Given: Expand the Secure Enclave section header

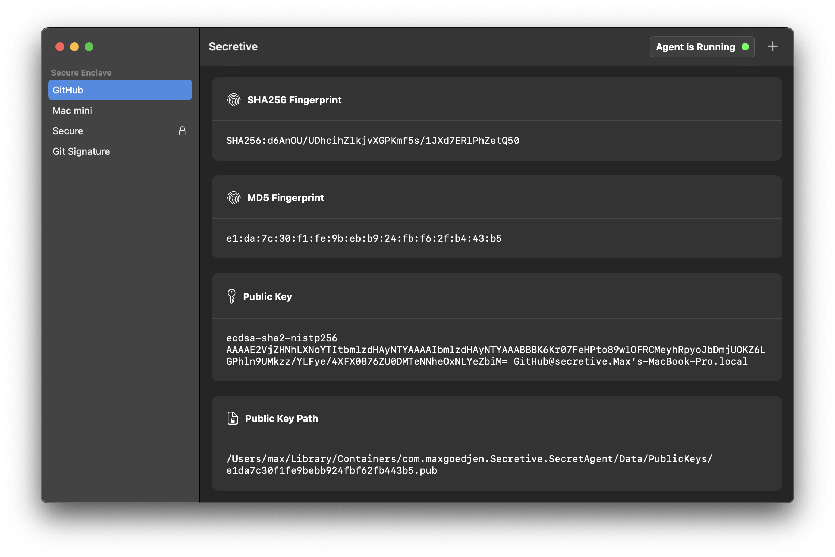Looking at the screenshot, I should tap(81, 72).
